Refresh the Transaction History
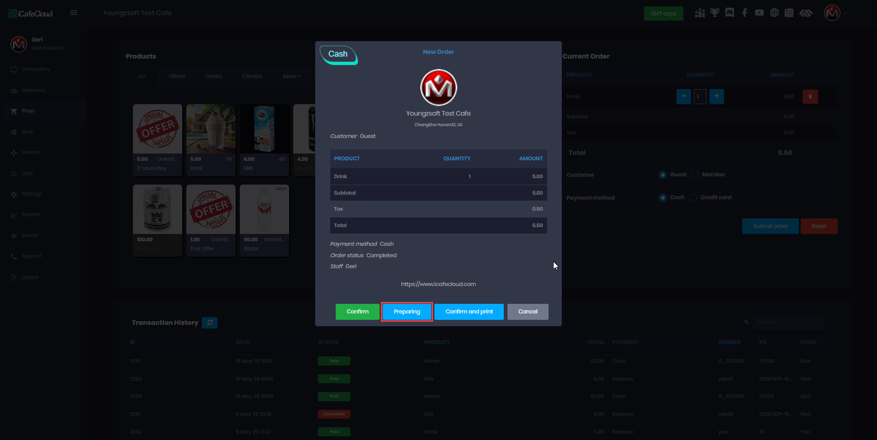Image resolution: width=877 pixels, height=440 pixels. [x=210, y=323]
